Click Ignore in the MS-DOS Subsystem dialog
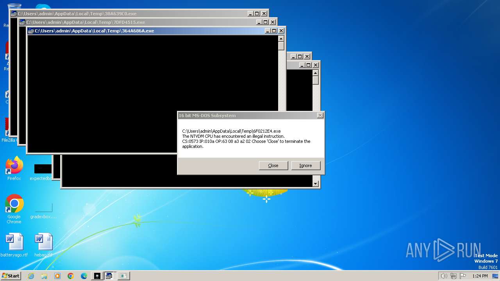500x281 pixels. (306, 165)
